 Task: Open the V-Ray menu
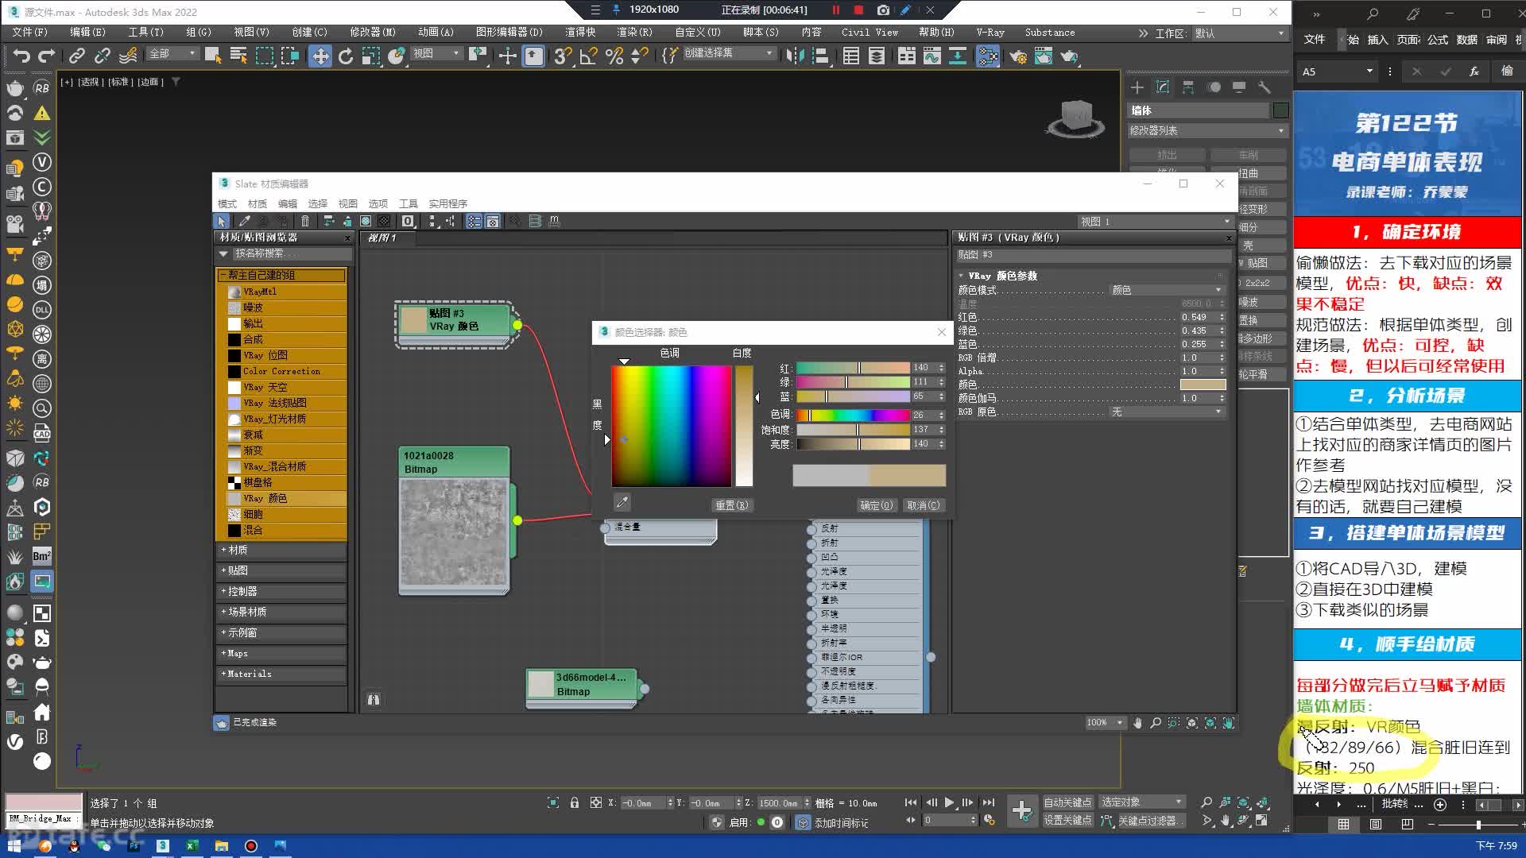[990, 33]
